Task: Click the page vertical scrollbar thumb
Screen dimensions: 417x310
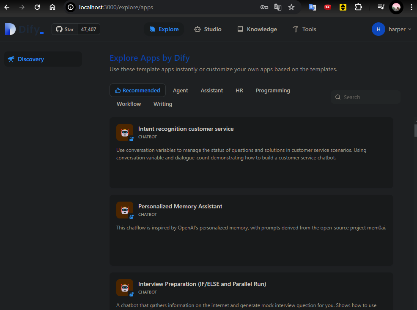Action: [415, 130]
